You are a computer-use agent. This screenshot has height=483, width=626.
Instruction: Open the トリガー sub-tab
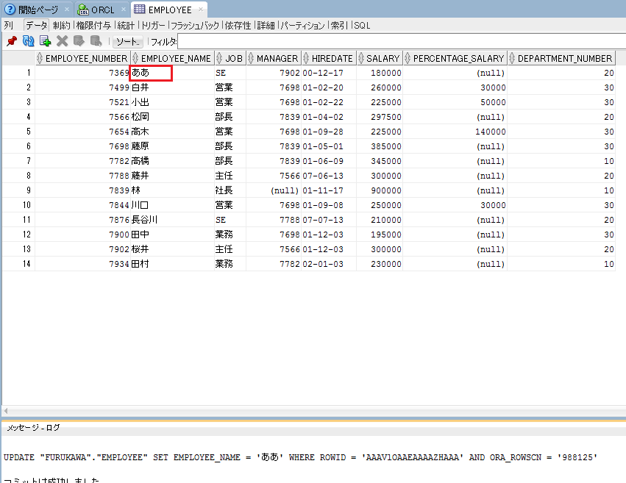click(x=153, y=26)
